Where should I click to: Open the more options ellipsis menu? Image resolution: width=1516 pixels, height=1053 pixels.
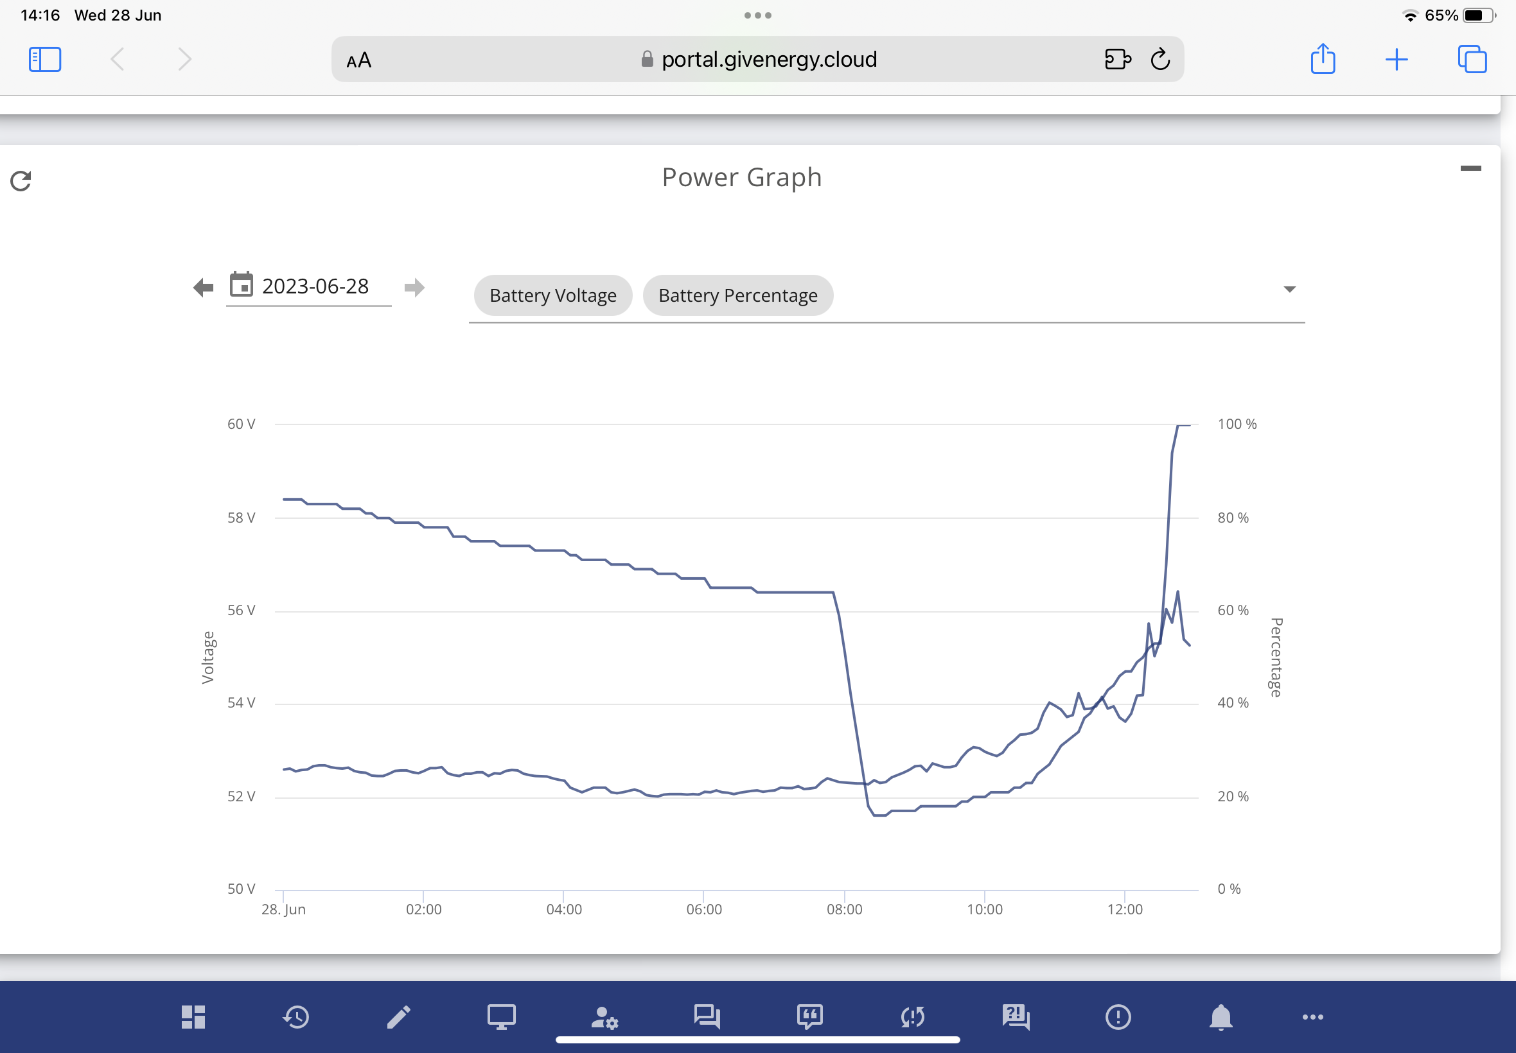[1313, 1016]
